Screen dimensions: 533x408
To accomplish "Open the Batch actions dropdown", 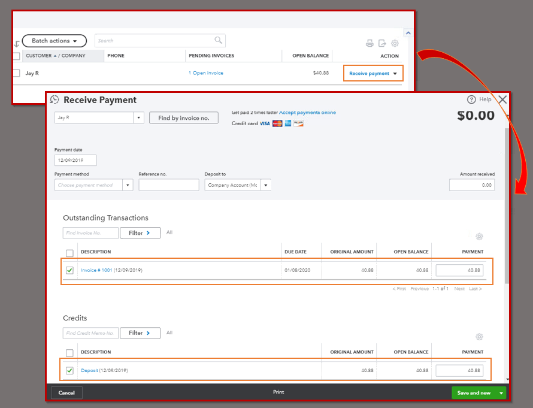I will pos(54,41).
